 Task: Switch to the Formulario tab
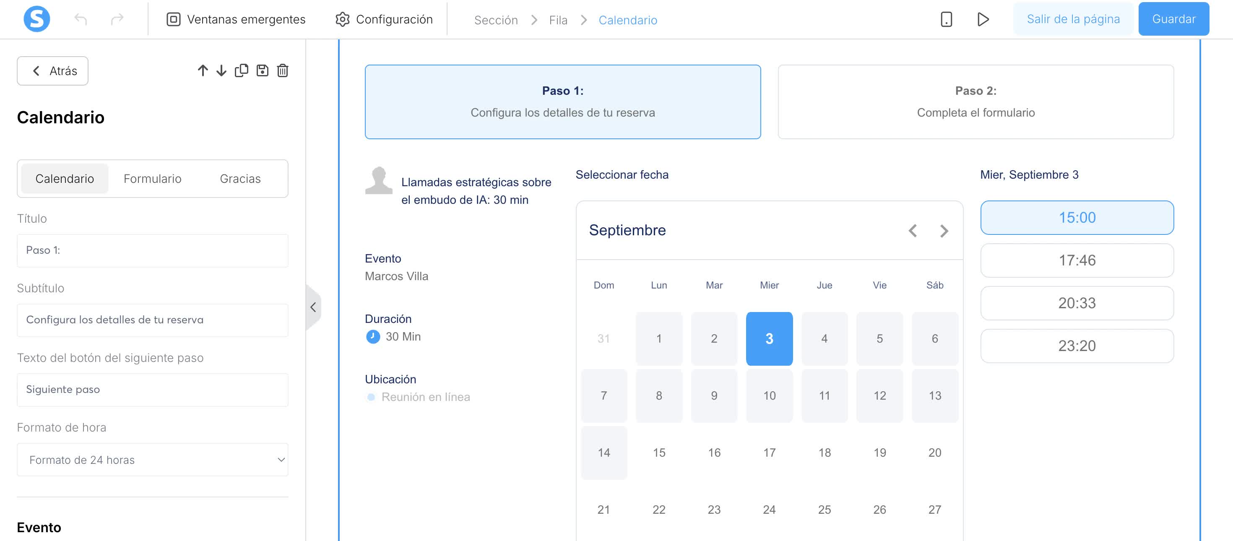pyautogui.click(x=153, y=179)
